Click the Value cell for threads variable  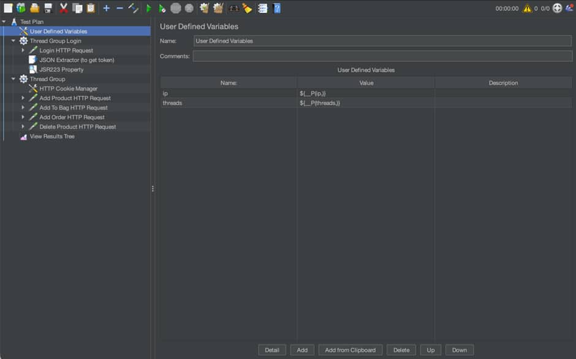366,103
